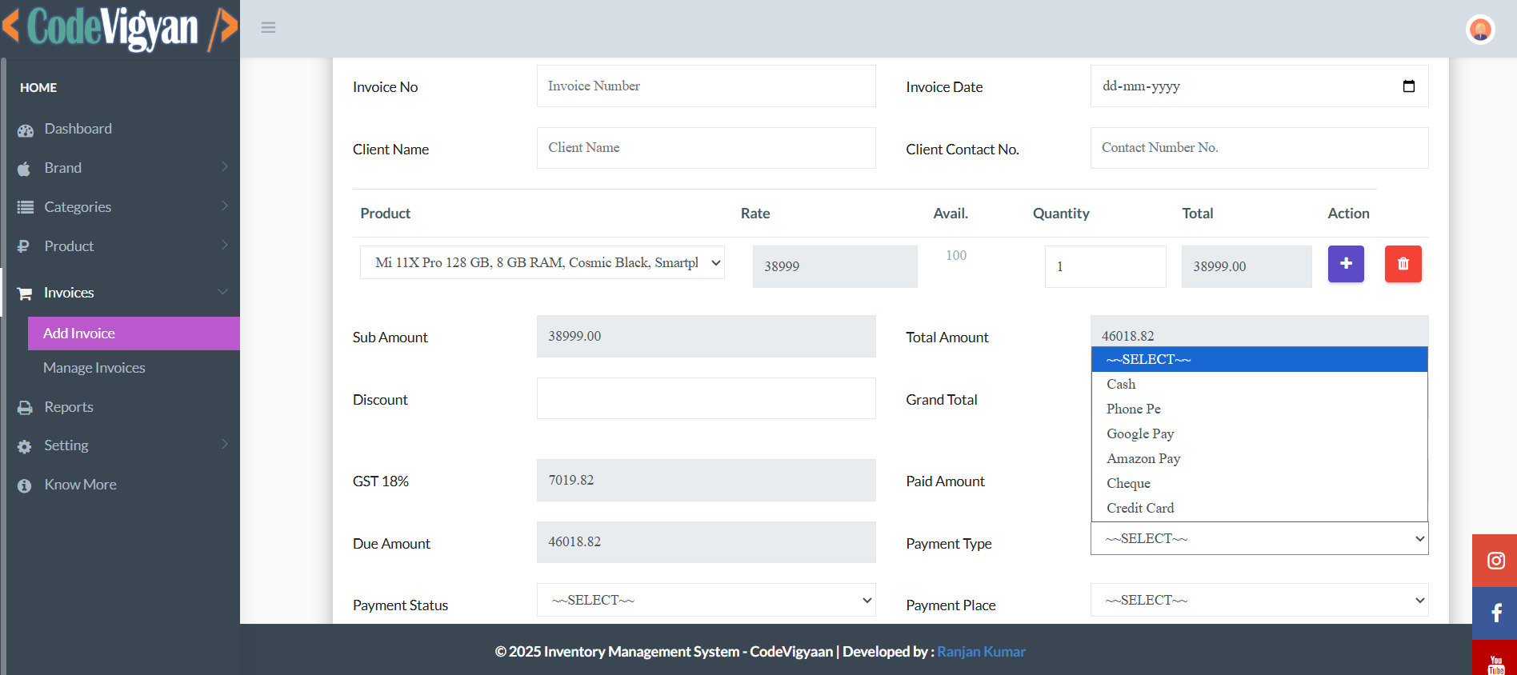The width and height of the screenshot is (1517, 675).
Task: Open the calendar picker in Invoice Date
Action: pos(1409,86)
